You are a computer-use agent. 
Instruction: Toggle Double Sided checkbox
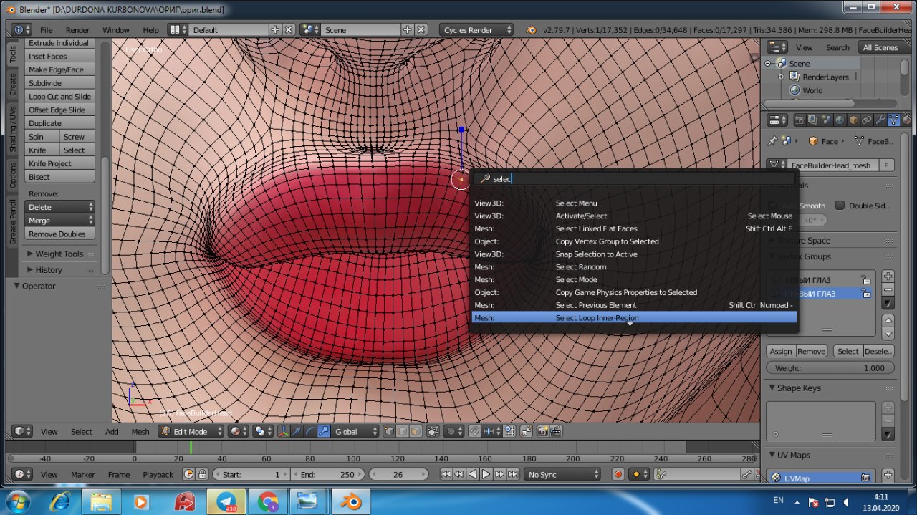tap(840, 205)
